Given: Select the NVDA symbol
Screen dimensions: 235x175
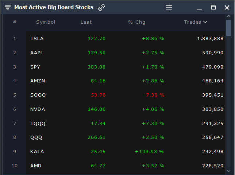Looking at the screenshot, I should (37, 109).
